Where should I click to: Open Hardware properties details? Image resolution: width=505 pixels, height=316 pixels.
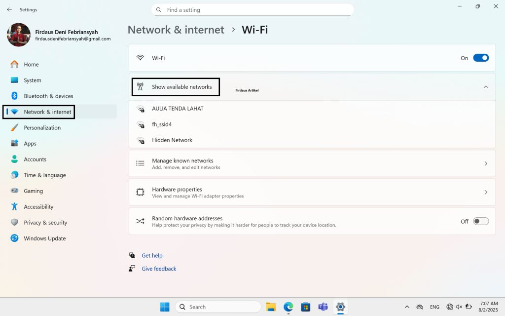(486, 192)
